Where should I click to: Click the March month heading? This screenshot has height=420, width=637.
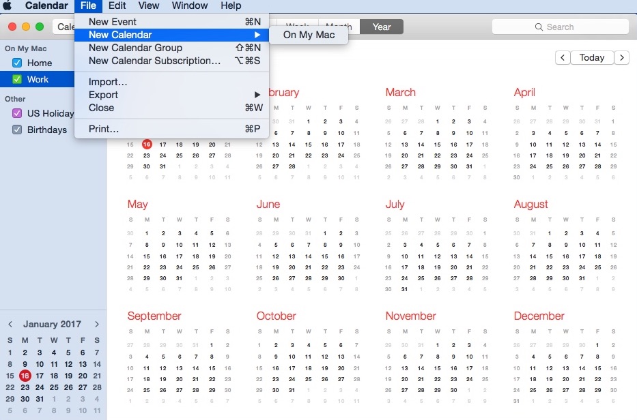click(x=401, y=93)
